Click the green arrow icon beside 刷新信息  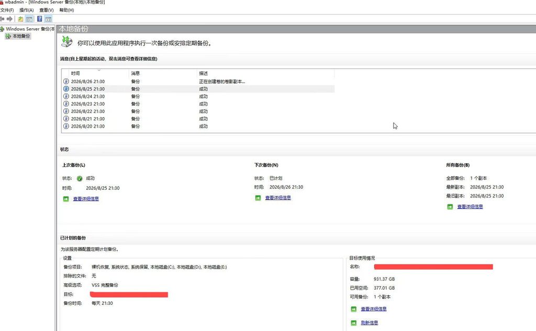click(x=354, y=323)
